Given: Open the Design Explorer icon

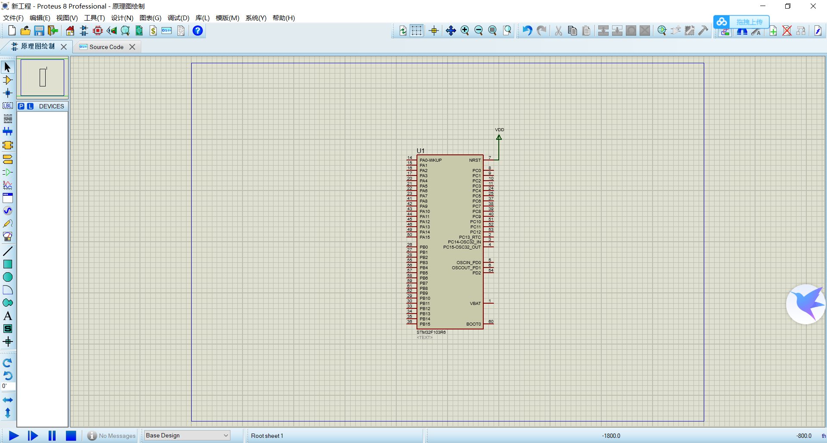Looking at the screenshot, I should (x=125, y=31).
